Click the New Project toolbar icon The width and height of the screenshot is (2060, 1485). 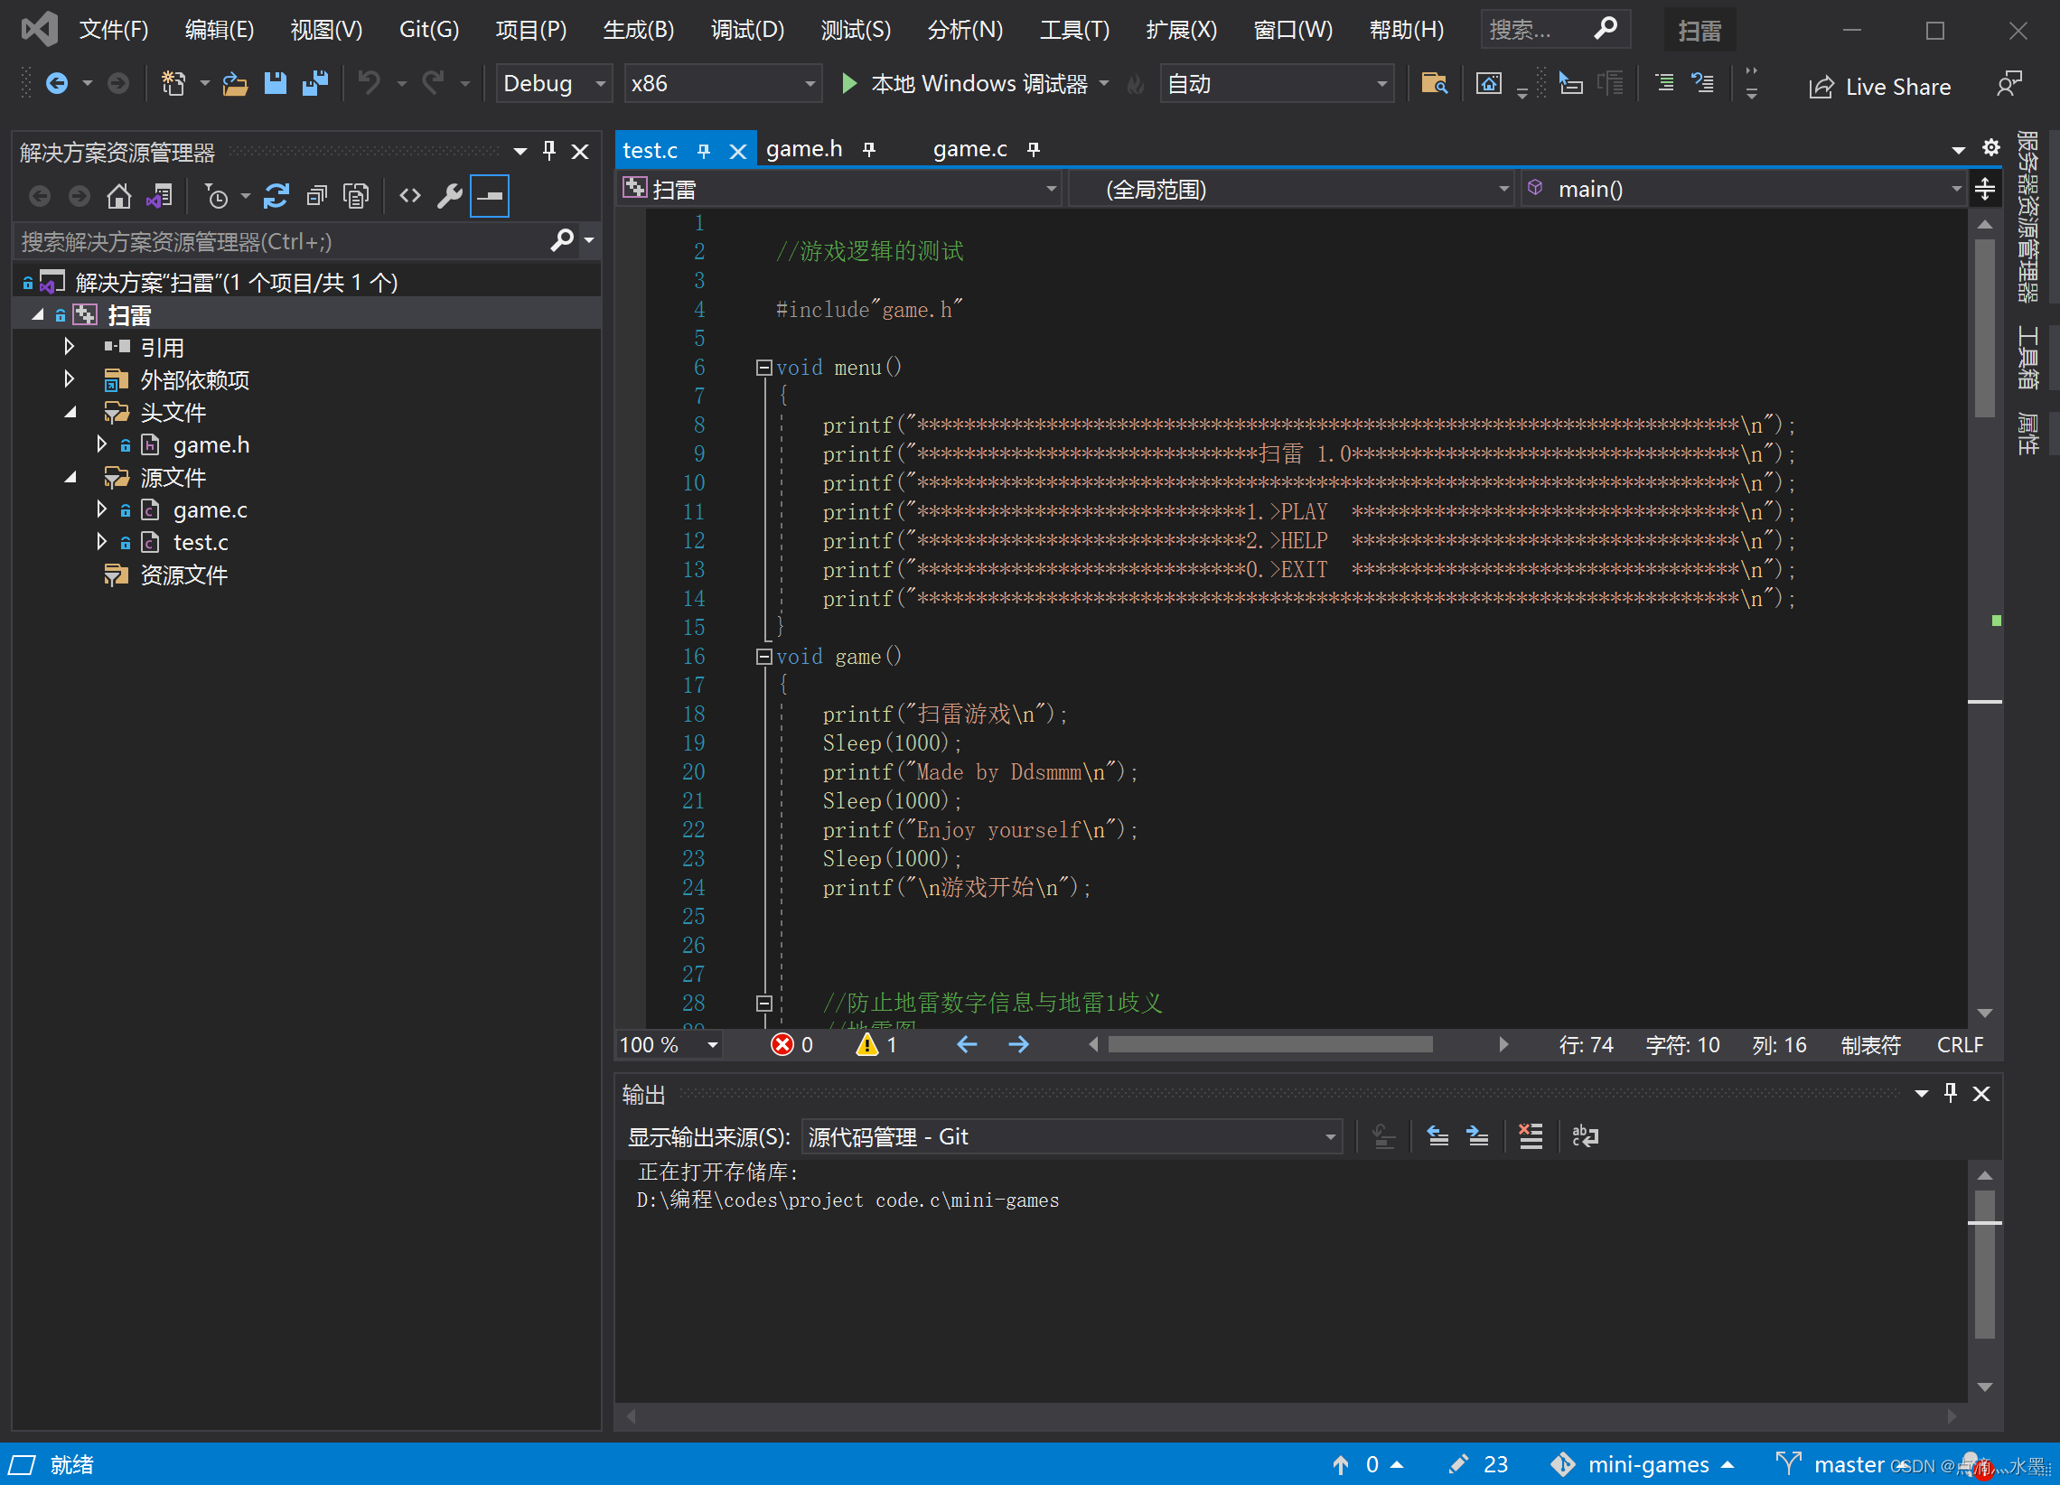click(173, 84)
